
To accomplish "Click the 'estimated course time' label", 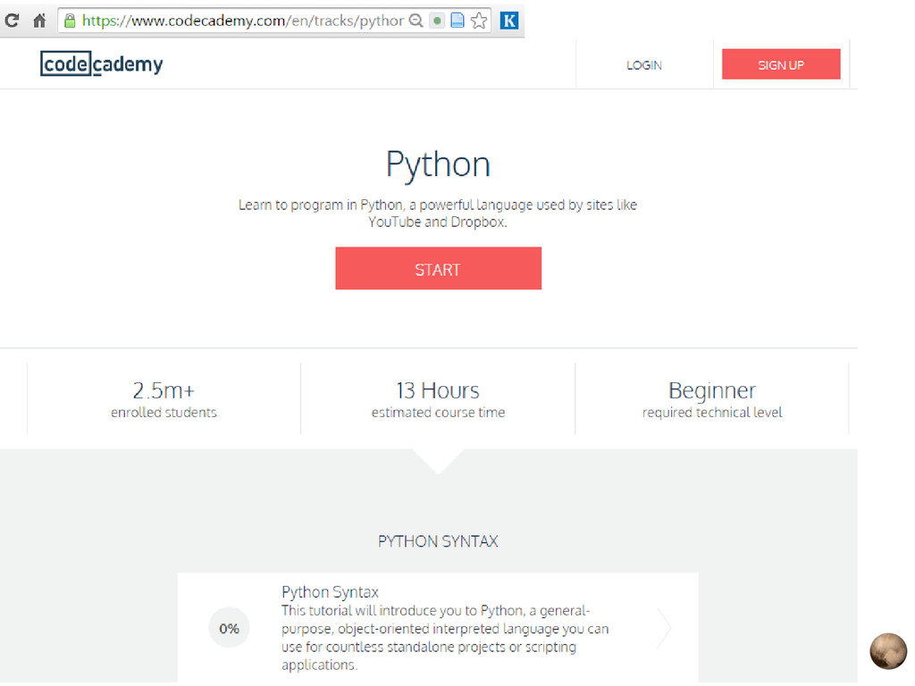I will point(438,413).
